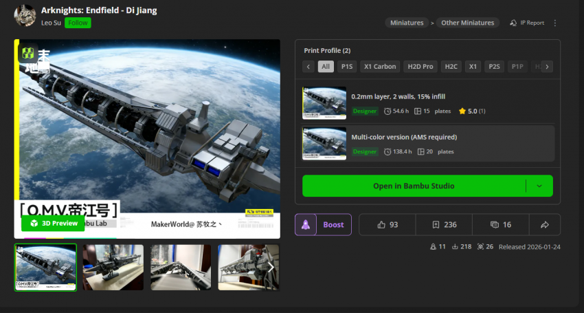Viewport: 584px width, 313px height.
Task: Open IP Report
Action: point(527,23)
